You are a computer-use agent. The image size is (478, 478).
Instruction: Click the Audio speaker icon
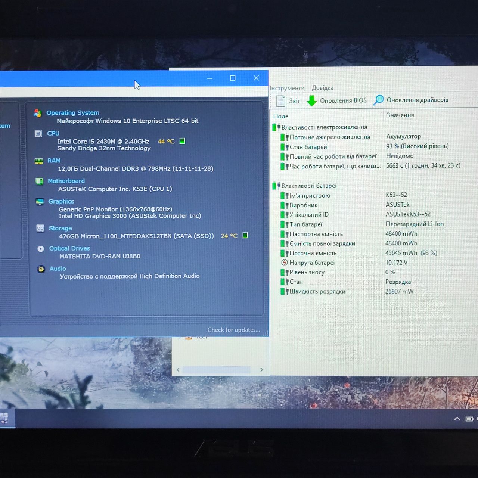pyautogui.click(x=41, y=269)
